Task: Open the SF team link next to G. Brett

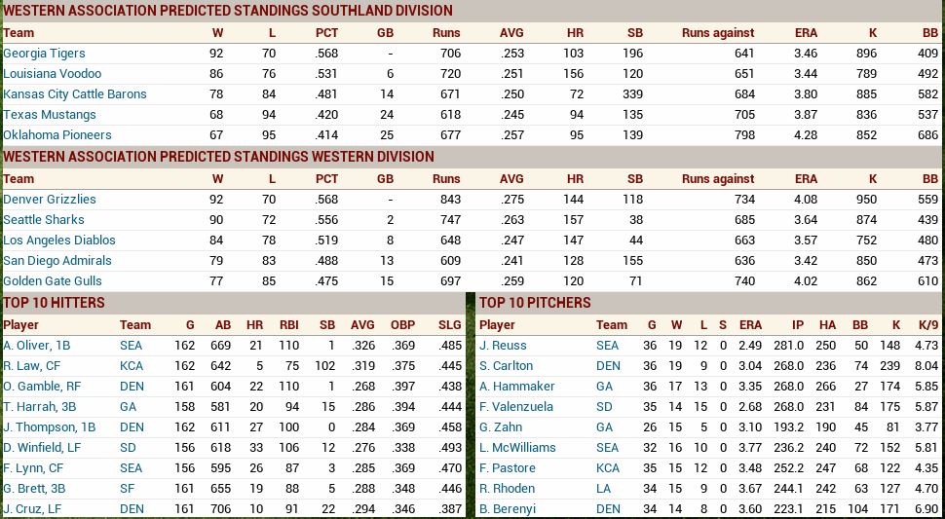Action: (x=127, y=489)
